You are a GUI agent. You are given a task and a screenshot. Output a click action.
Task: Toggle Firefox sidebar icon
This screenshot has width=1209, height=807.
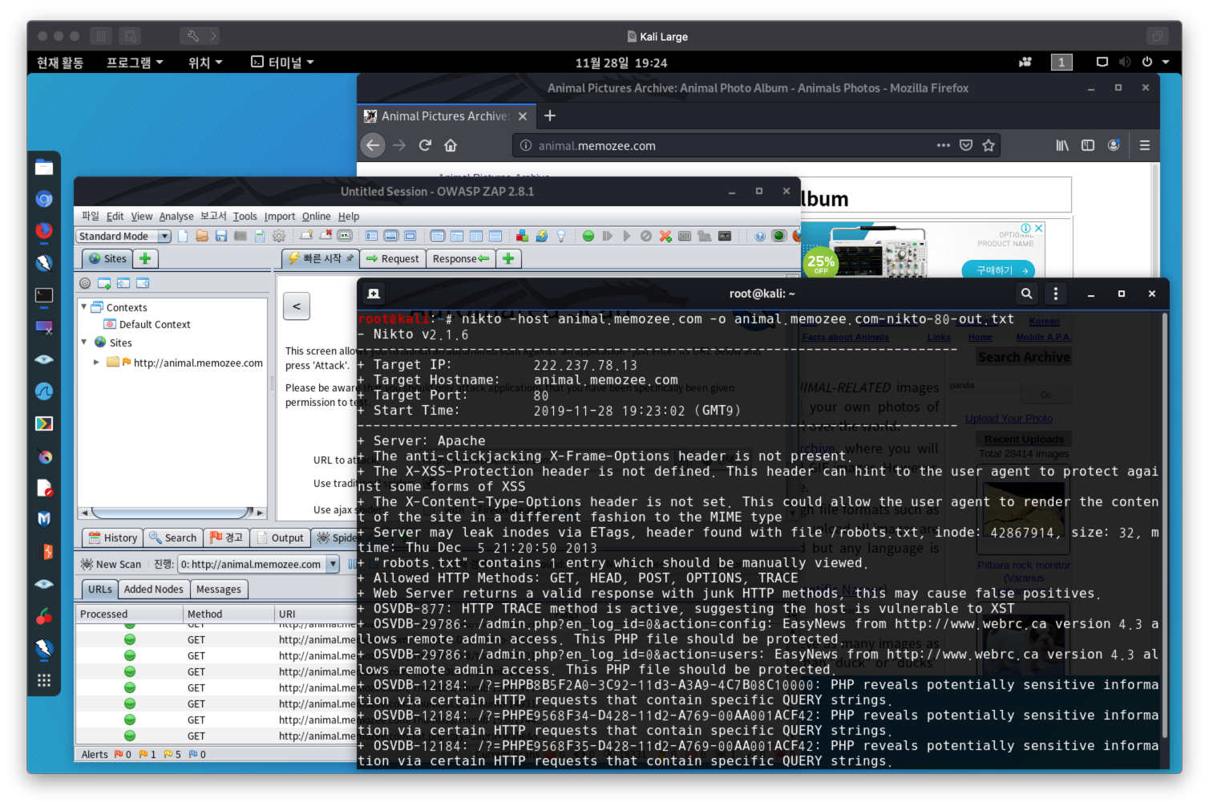coord(1088,145)
